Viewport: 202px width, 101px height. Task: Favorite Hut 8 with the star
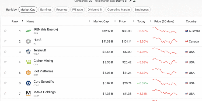5,41
